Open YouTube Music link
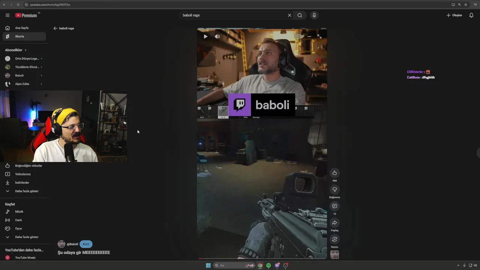Image resolution: width=480 pixels, height=270 pixels. pos(24,258)
